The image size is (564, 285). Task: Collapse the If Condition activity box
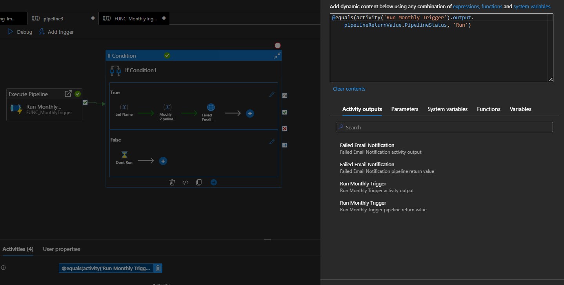pos(277,55)
